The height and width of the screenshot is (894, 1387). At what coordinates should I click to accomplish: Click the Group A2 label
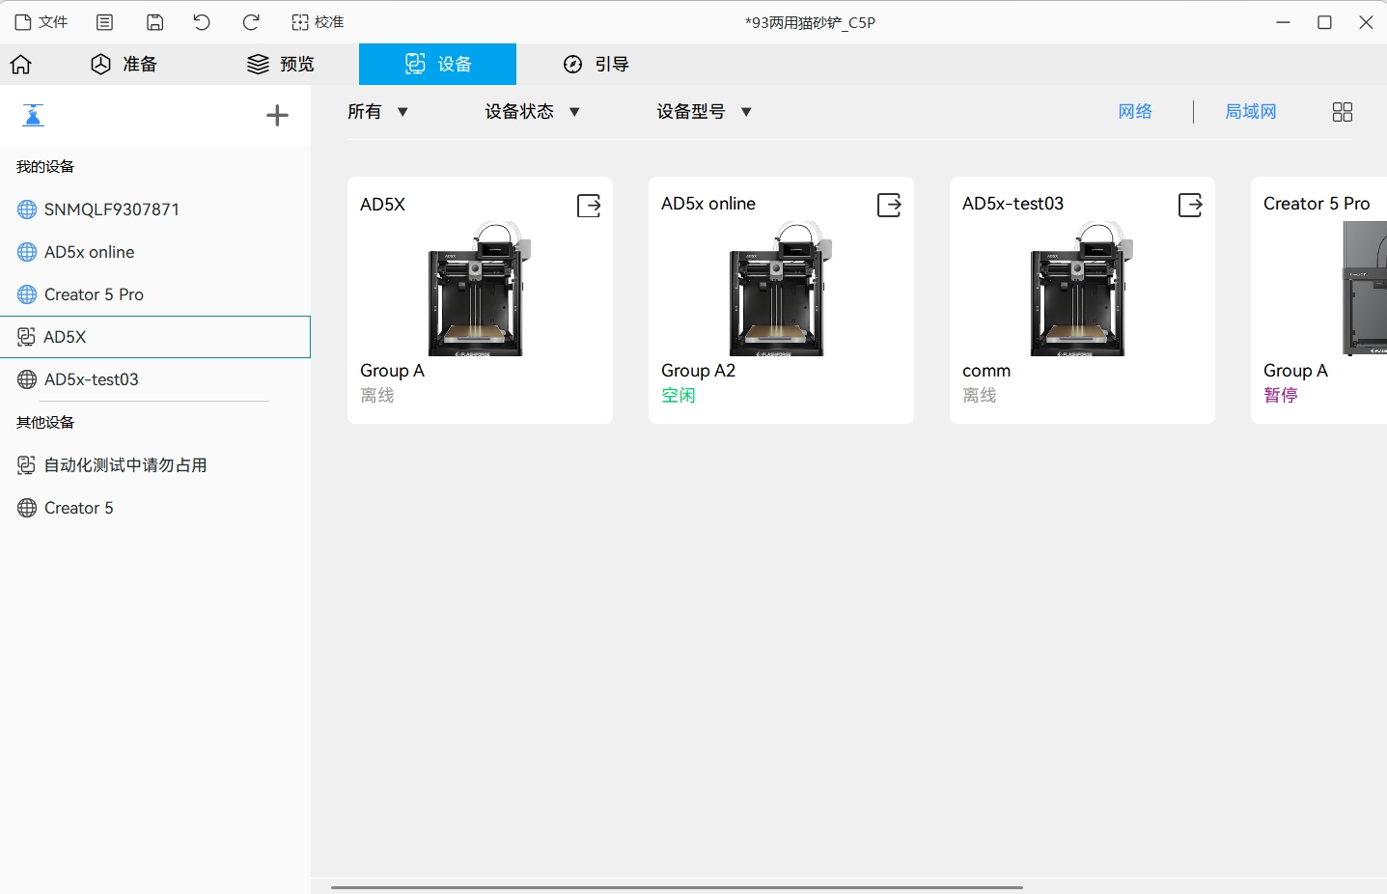pos(698,371)
